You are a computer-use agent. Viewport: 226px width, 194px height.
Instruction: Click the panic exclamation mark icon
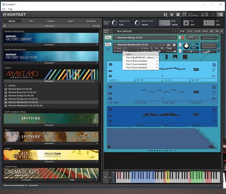point(213,15)
